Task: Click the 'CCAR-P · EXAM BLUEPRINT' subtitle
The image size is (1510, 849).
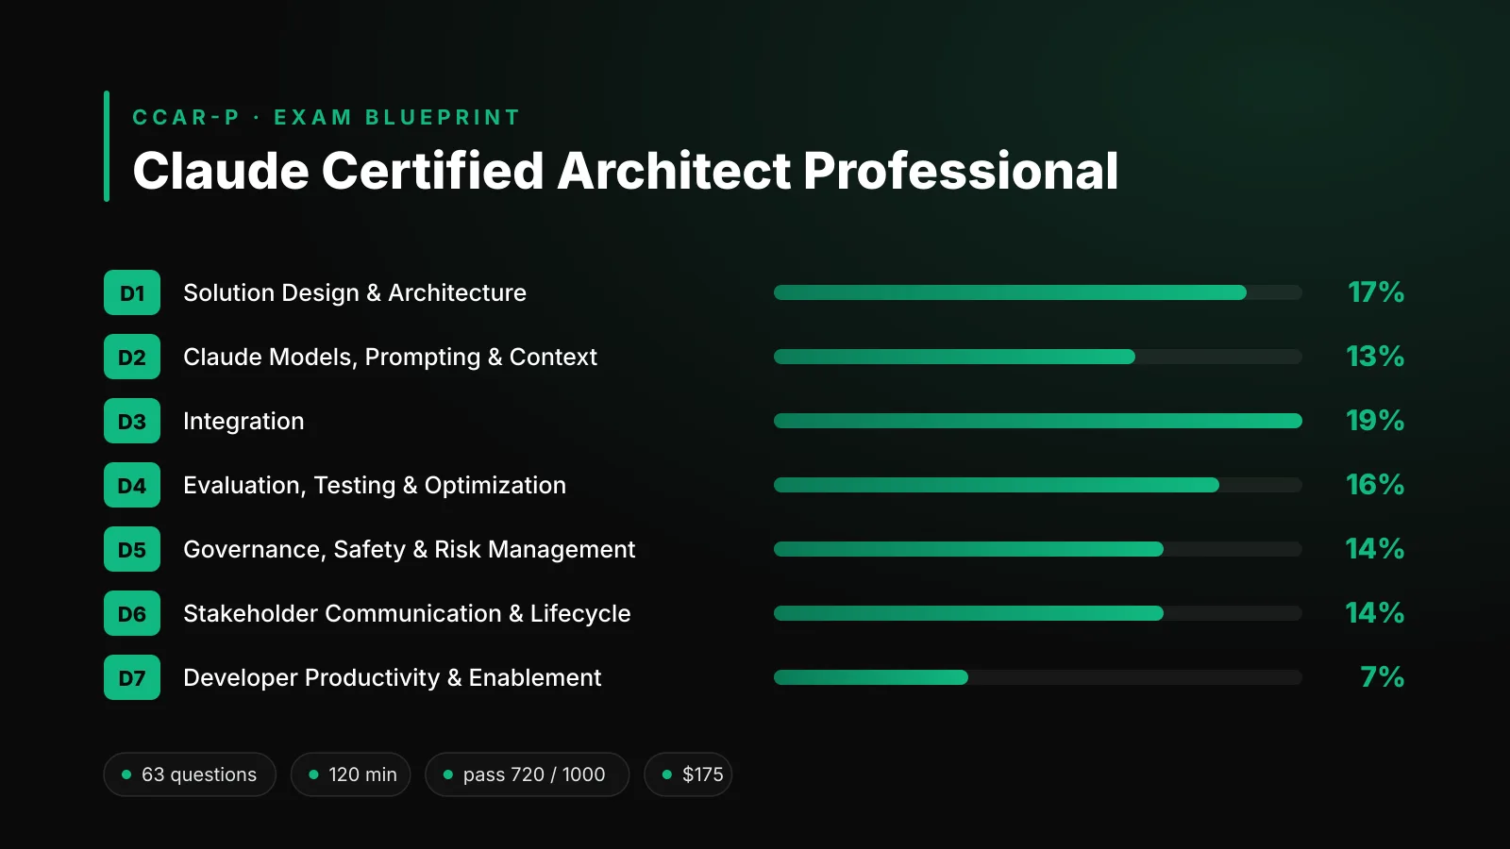Action: click(327, 118)
